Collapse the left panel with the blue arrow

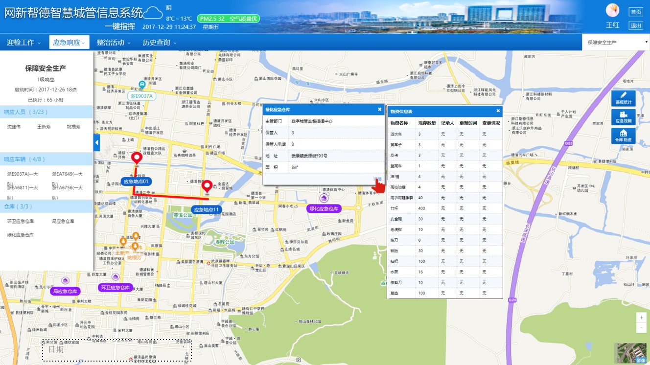click(96, 143)
